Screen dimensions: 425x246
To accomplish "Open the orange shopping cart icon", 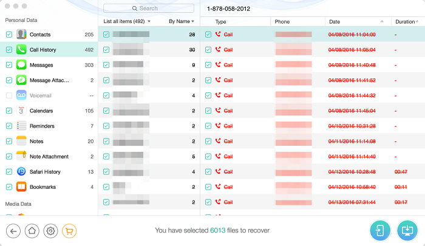I will 69,231.
